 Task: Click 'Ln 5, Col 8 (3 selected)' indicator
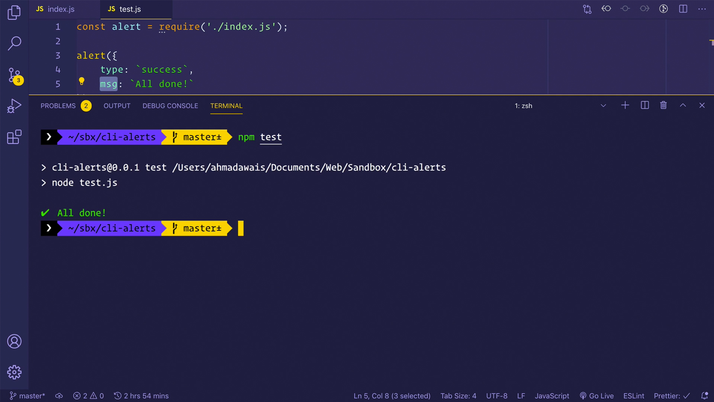[392, 396]
